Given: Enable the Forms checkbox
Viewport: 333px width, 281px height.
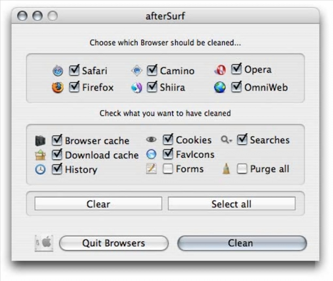Looking at the screenshot, I should (x=168, y=169).
